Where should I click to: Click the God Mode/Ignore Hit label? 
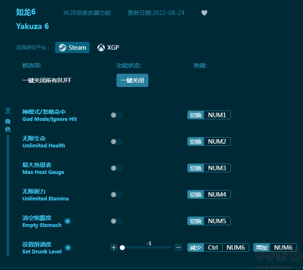49,119
